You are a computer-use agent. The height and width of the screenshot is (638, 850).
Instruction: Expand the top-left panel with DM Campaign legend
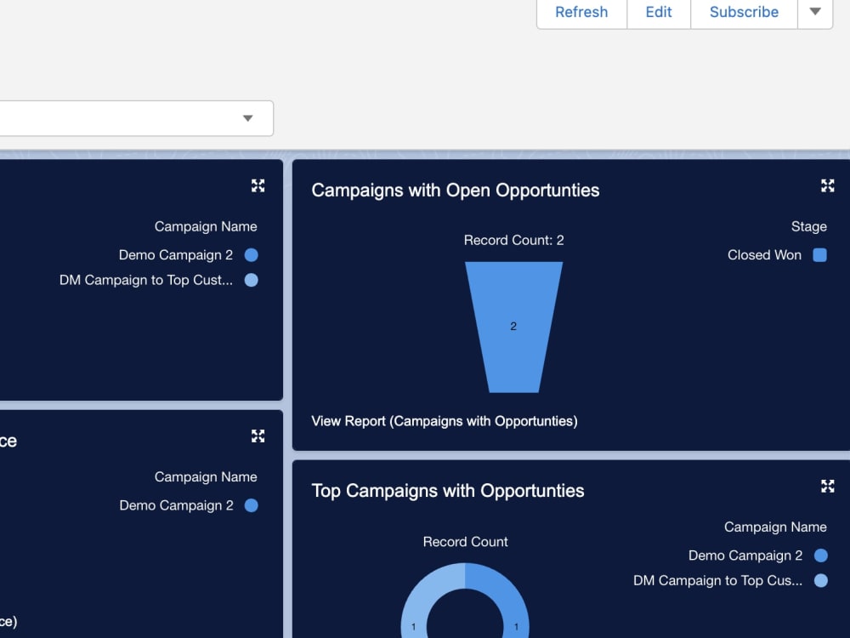pos(258,186)
